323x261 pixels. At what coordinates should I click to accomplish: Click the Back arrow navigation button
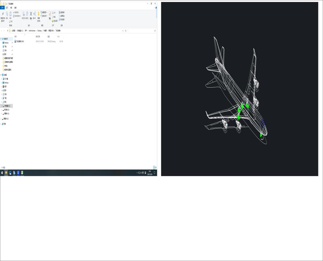click(x=2, y=31)
